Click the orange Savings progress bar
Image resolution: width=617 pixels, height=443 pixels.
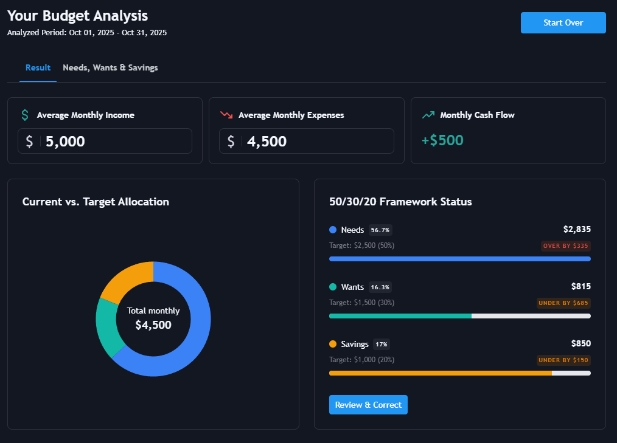pos(440,373)
